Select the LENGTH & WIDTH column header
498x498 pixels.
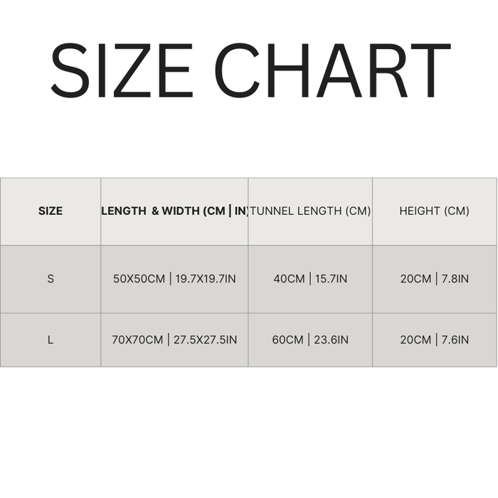point(174,211)
